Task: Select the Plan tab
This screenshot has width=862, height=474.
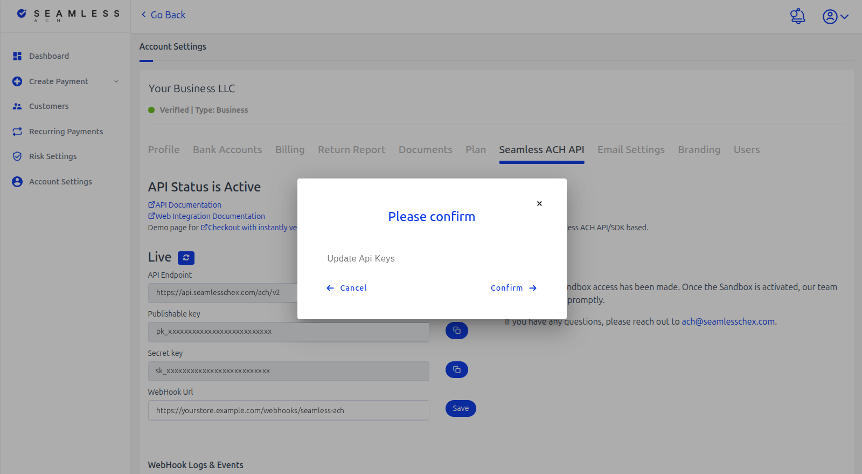Action: (476, 150)
